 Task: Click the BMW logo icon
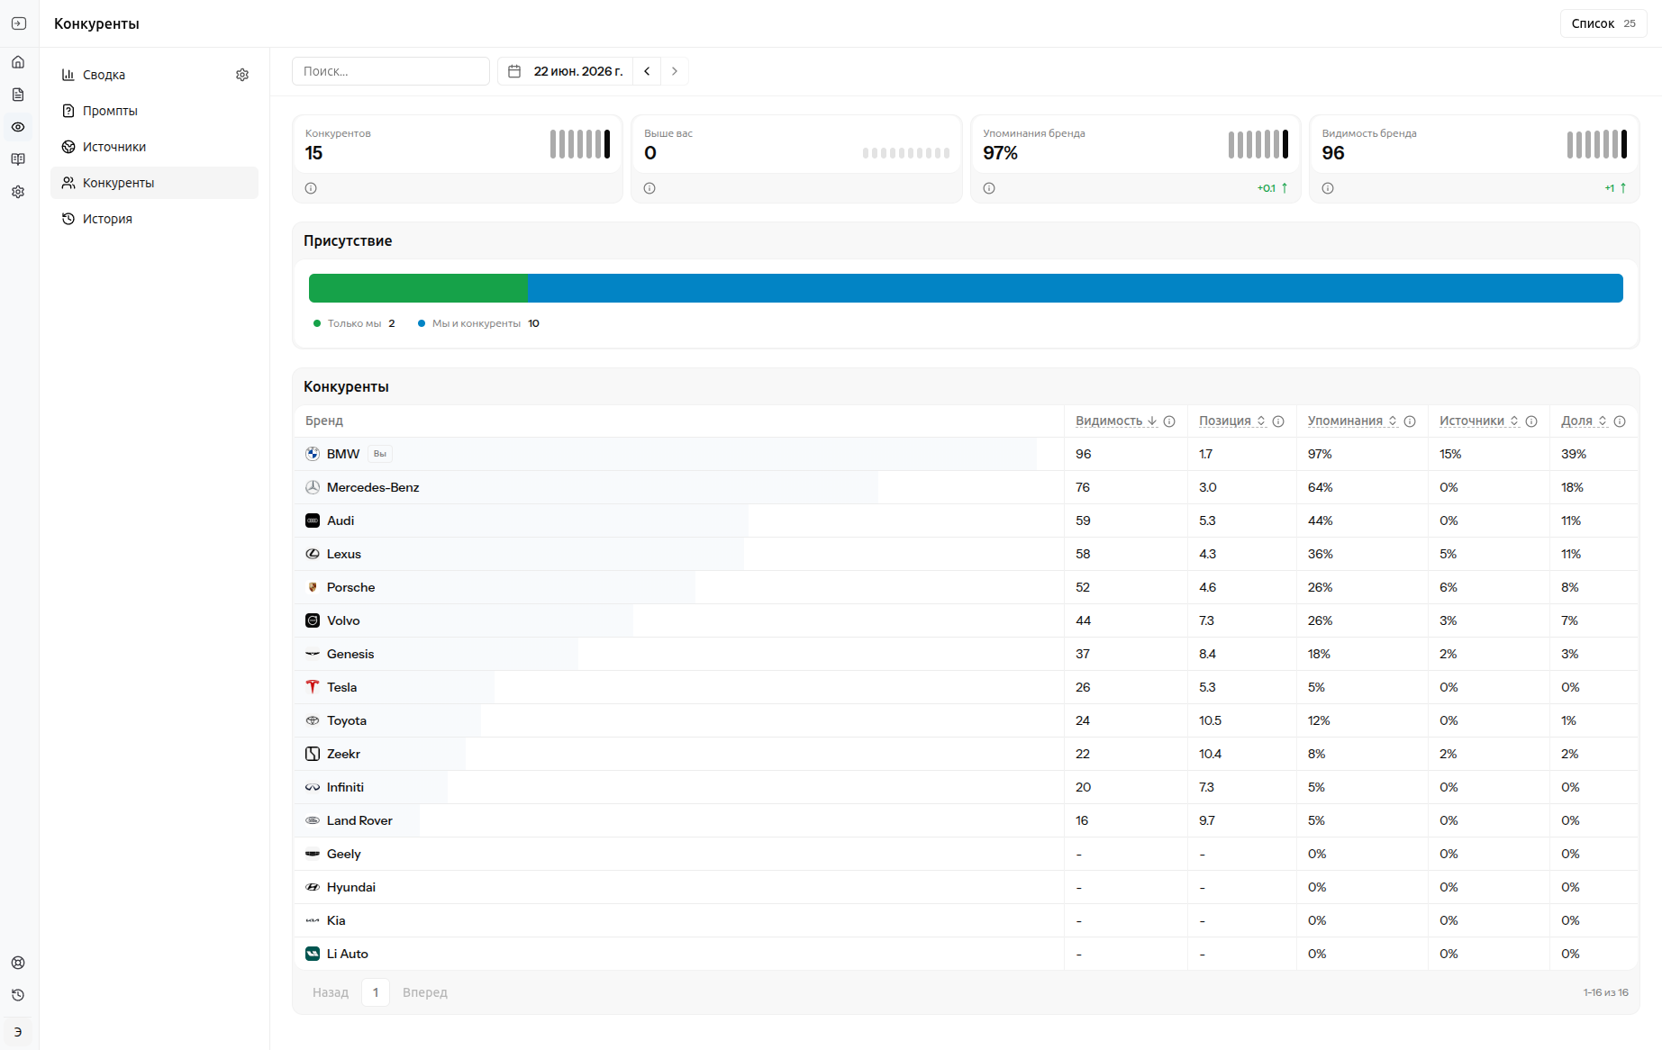pos(313,454)
